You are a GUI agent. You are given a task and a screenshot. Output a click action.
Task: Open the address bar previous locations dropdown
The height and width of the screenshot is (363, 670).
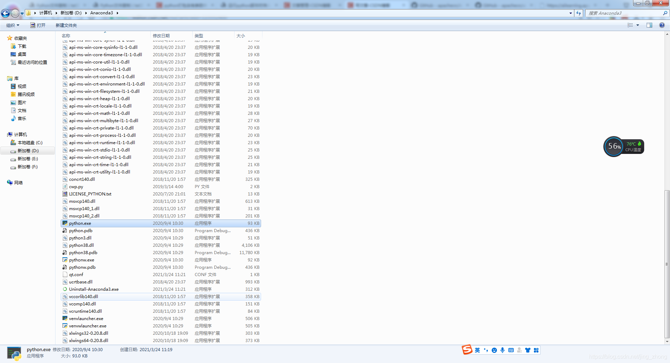571,13
